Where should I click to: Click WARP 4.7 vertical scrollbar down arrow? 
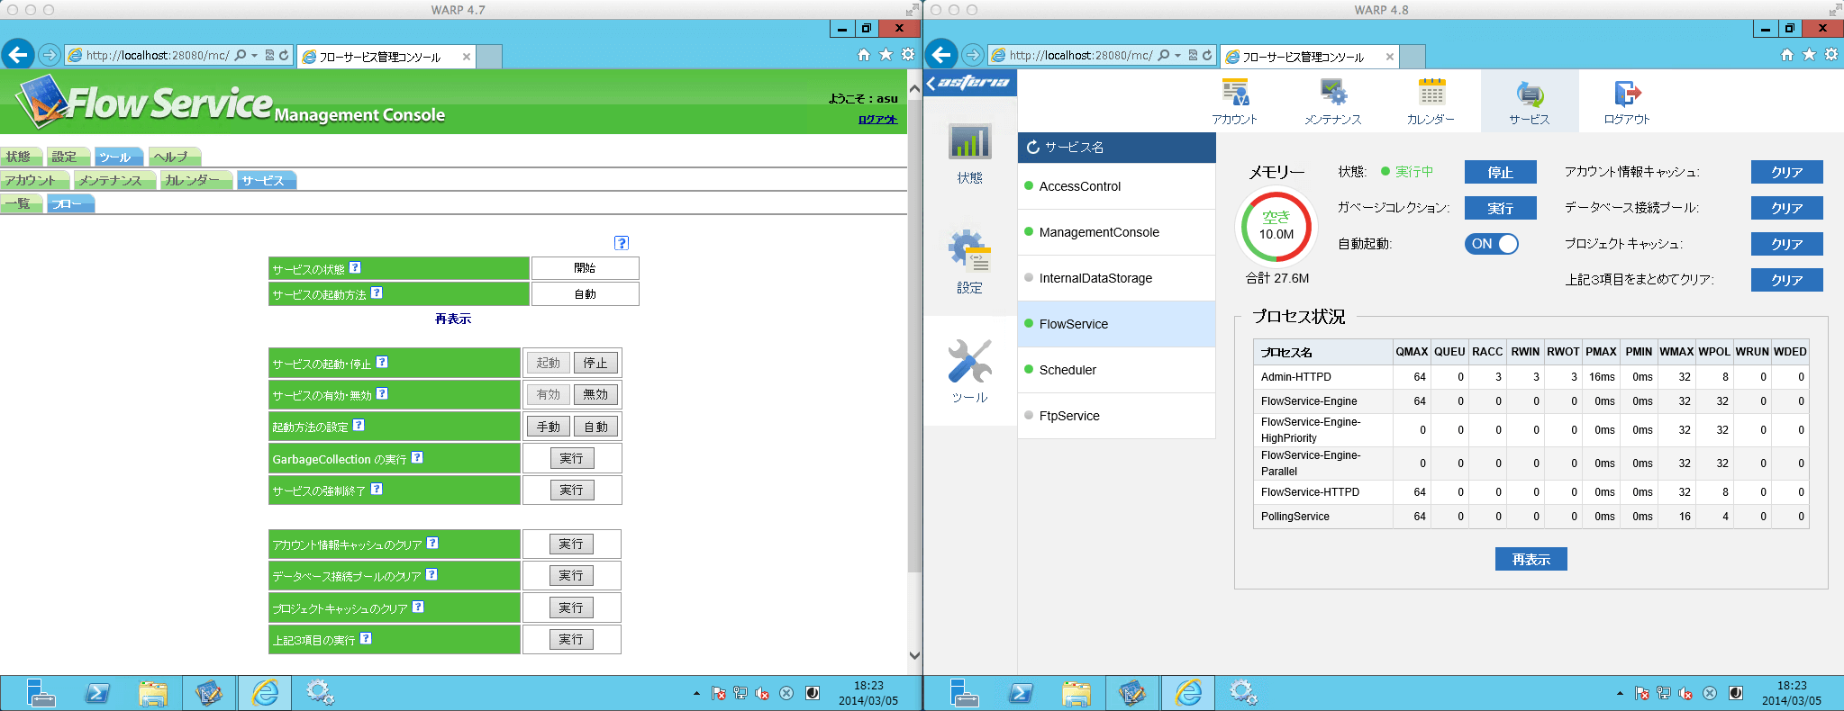tap(914, 655)
